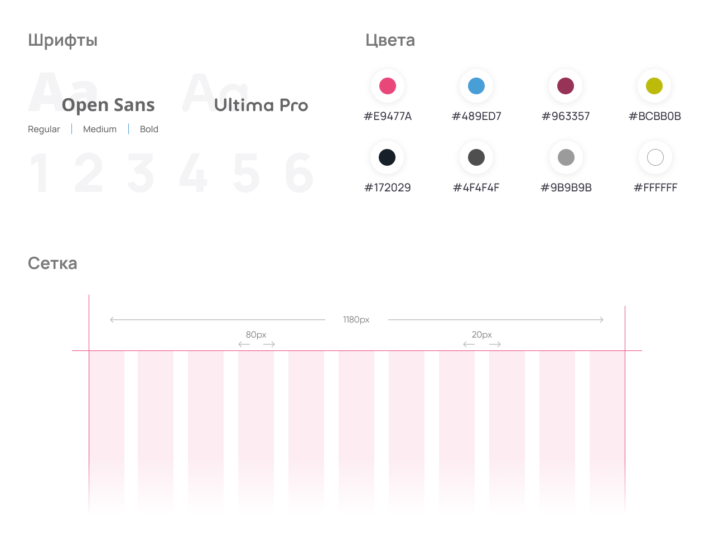Select the Ultima Pro font name
The width and height of the screenshot is (714, 558).
261,105
